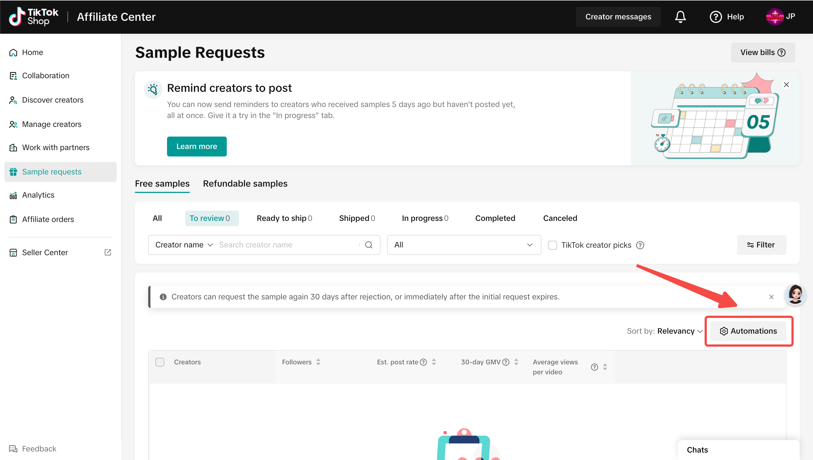Open the notifications bell
Screen dimensions: 813x460
[680, 17]
